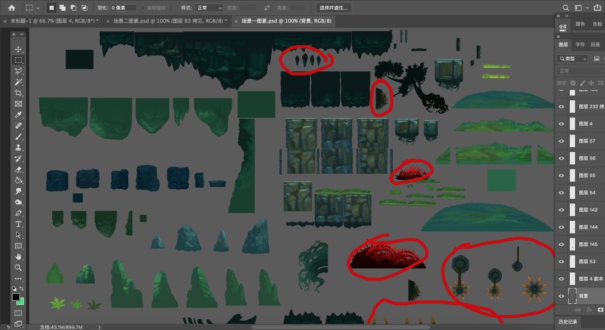
Task: Open the Edit Toolbar three-dots menu
Action: 18,278
